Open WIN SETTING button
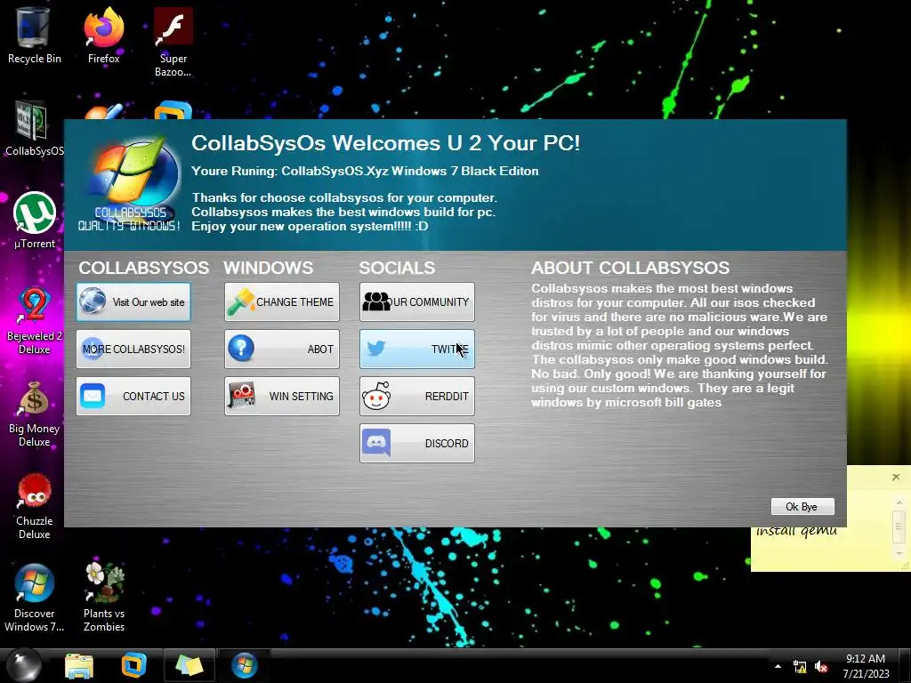This screenshot has height=683, width=911. coord(282,396)
